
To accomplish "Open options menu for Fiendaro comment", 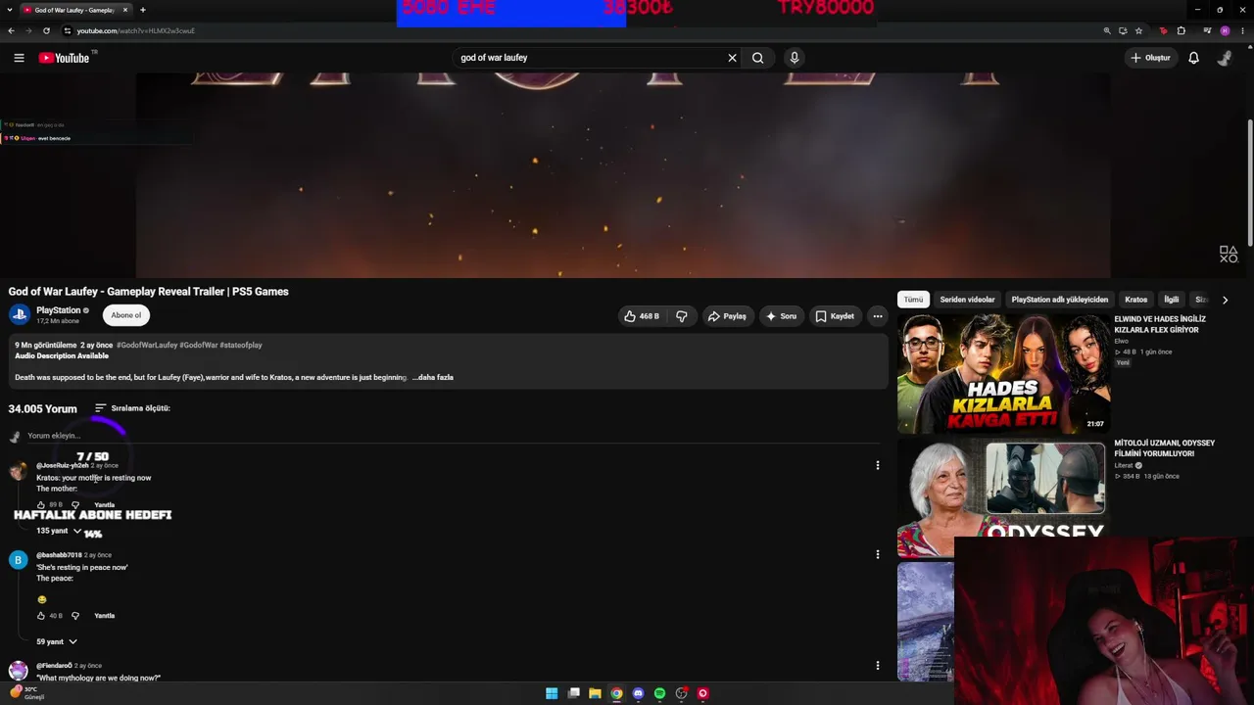I will pos(878,666).
